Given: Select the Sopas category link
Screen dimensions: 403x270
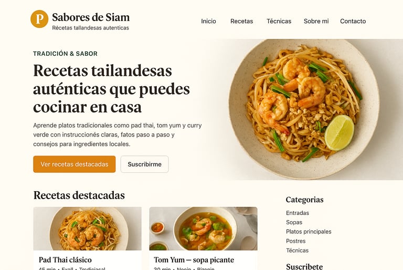Looking at the screenshot, I should pos(294,222).
